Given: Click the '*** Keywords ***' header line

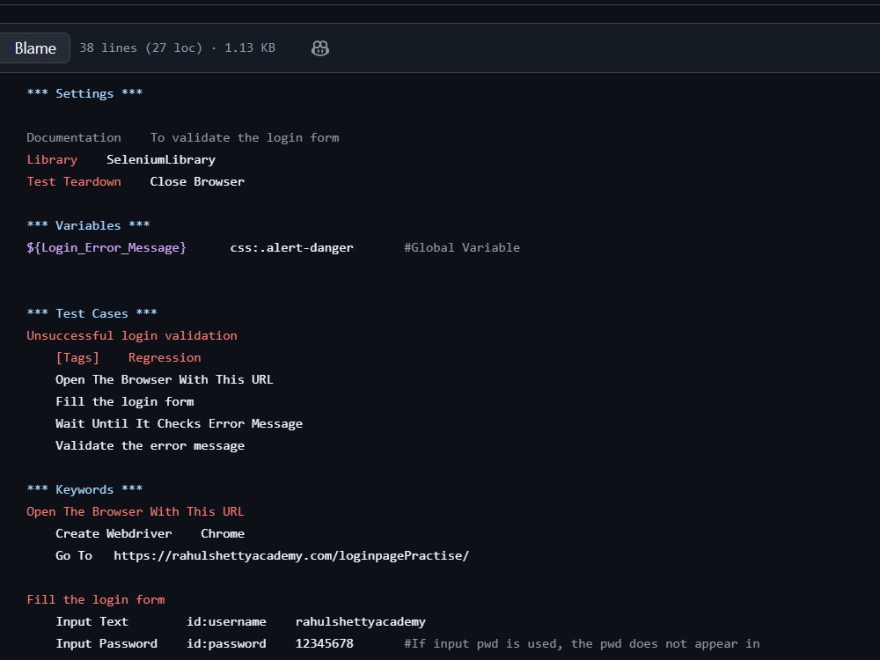Looking at the screenshot, I should tap(84, 490).
